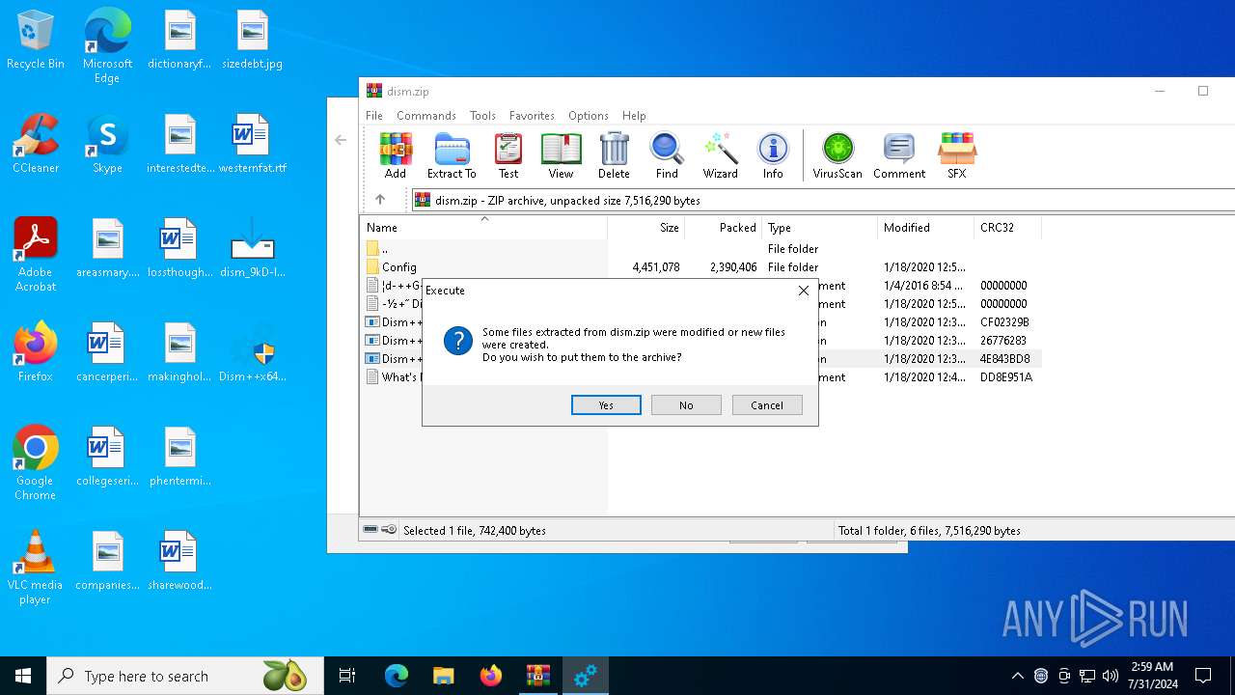Image resolution: width=1235 pixels, height=695 pixels.
Task: Click the back arrow in the rear window
Action: pos(341,140)
